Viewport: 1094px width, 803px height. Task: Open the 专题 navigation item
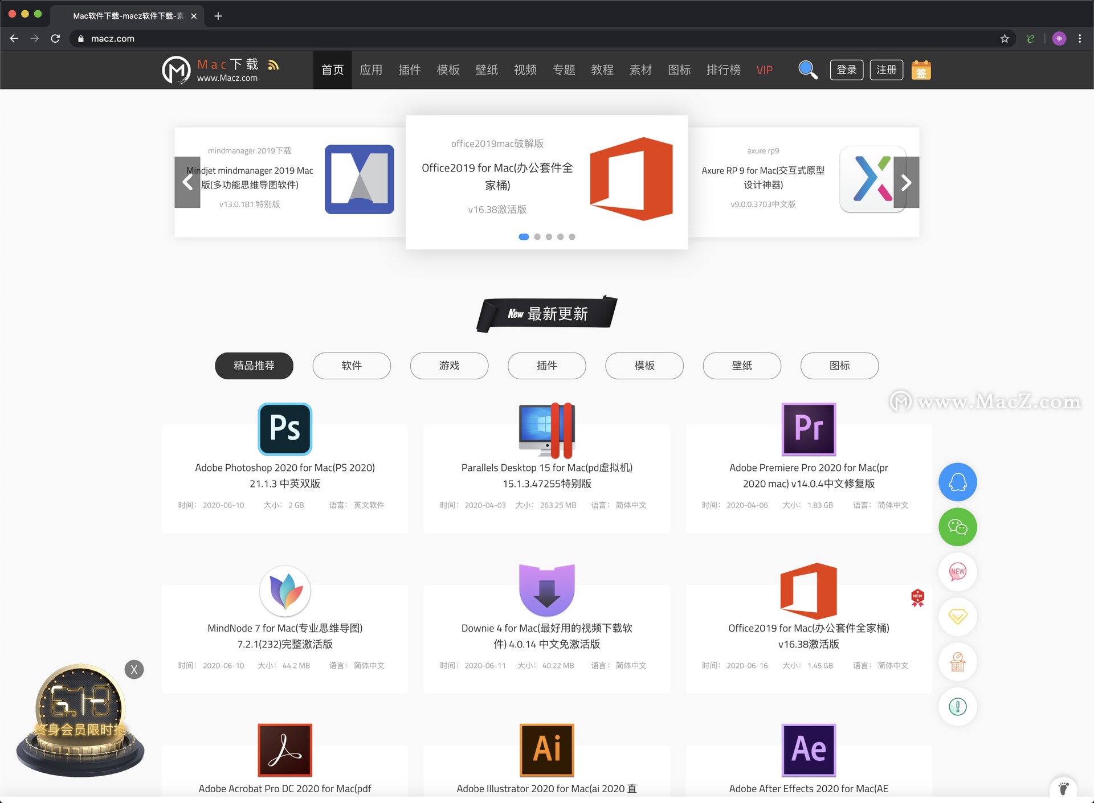click(x=564, y=70)
